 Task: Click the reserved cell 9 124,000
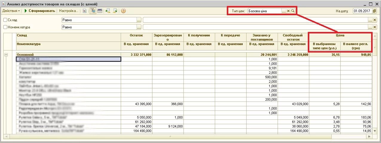[x=168, y=126]
